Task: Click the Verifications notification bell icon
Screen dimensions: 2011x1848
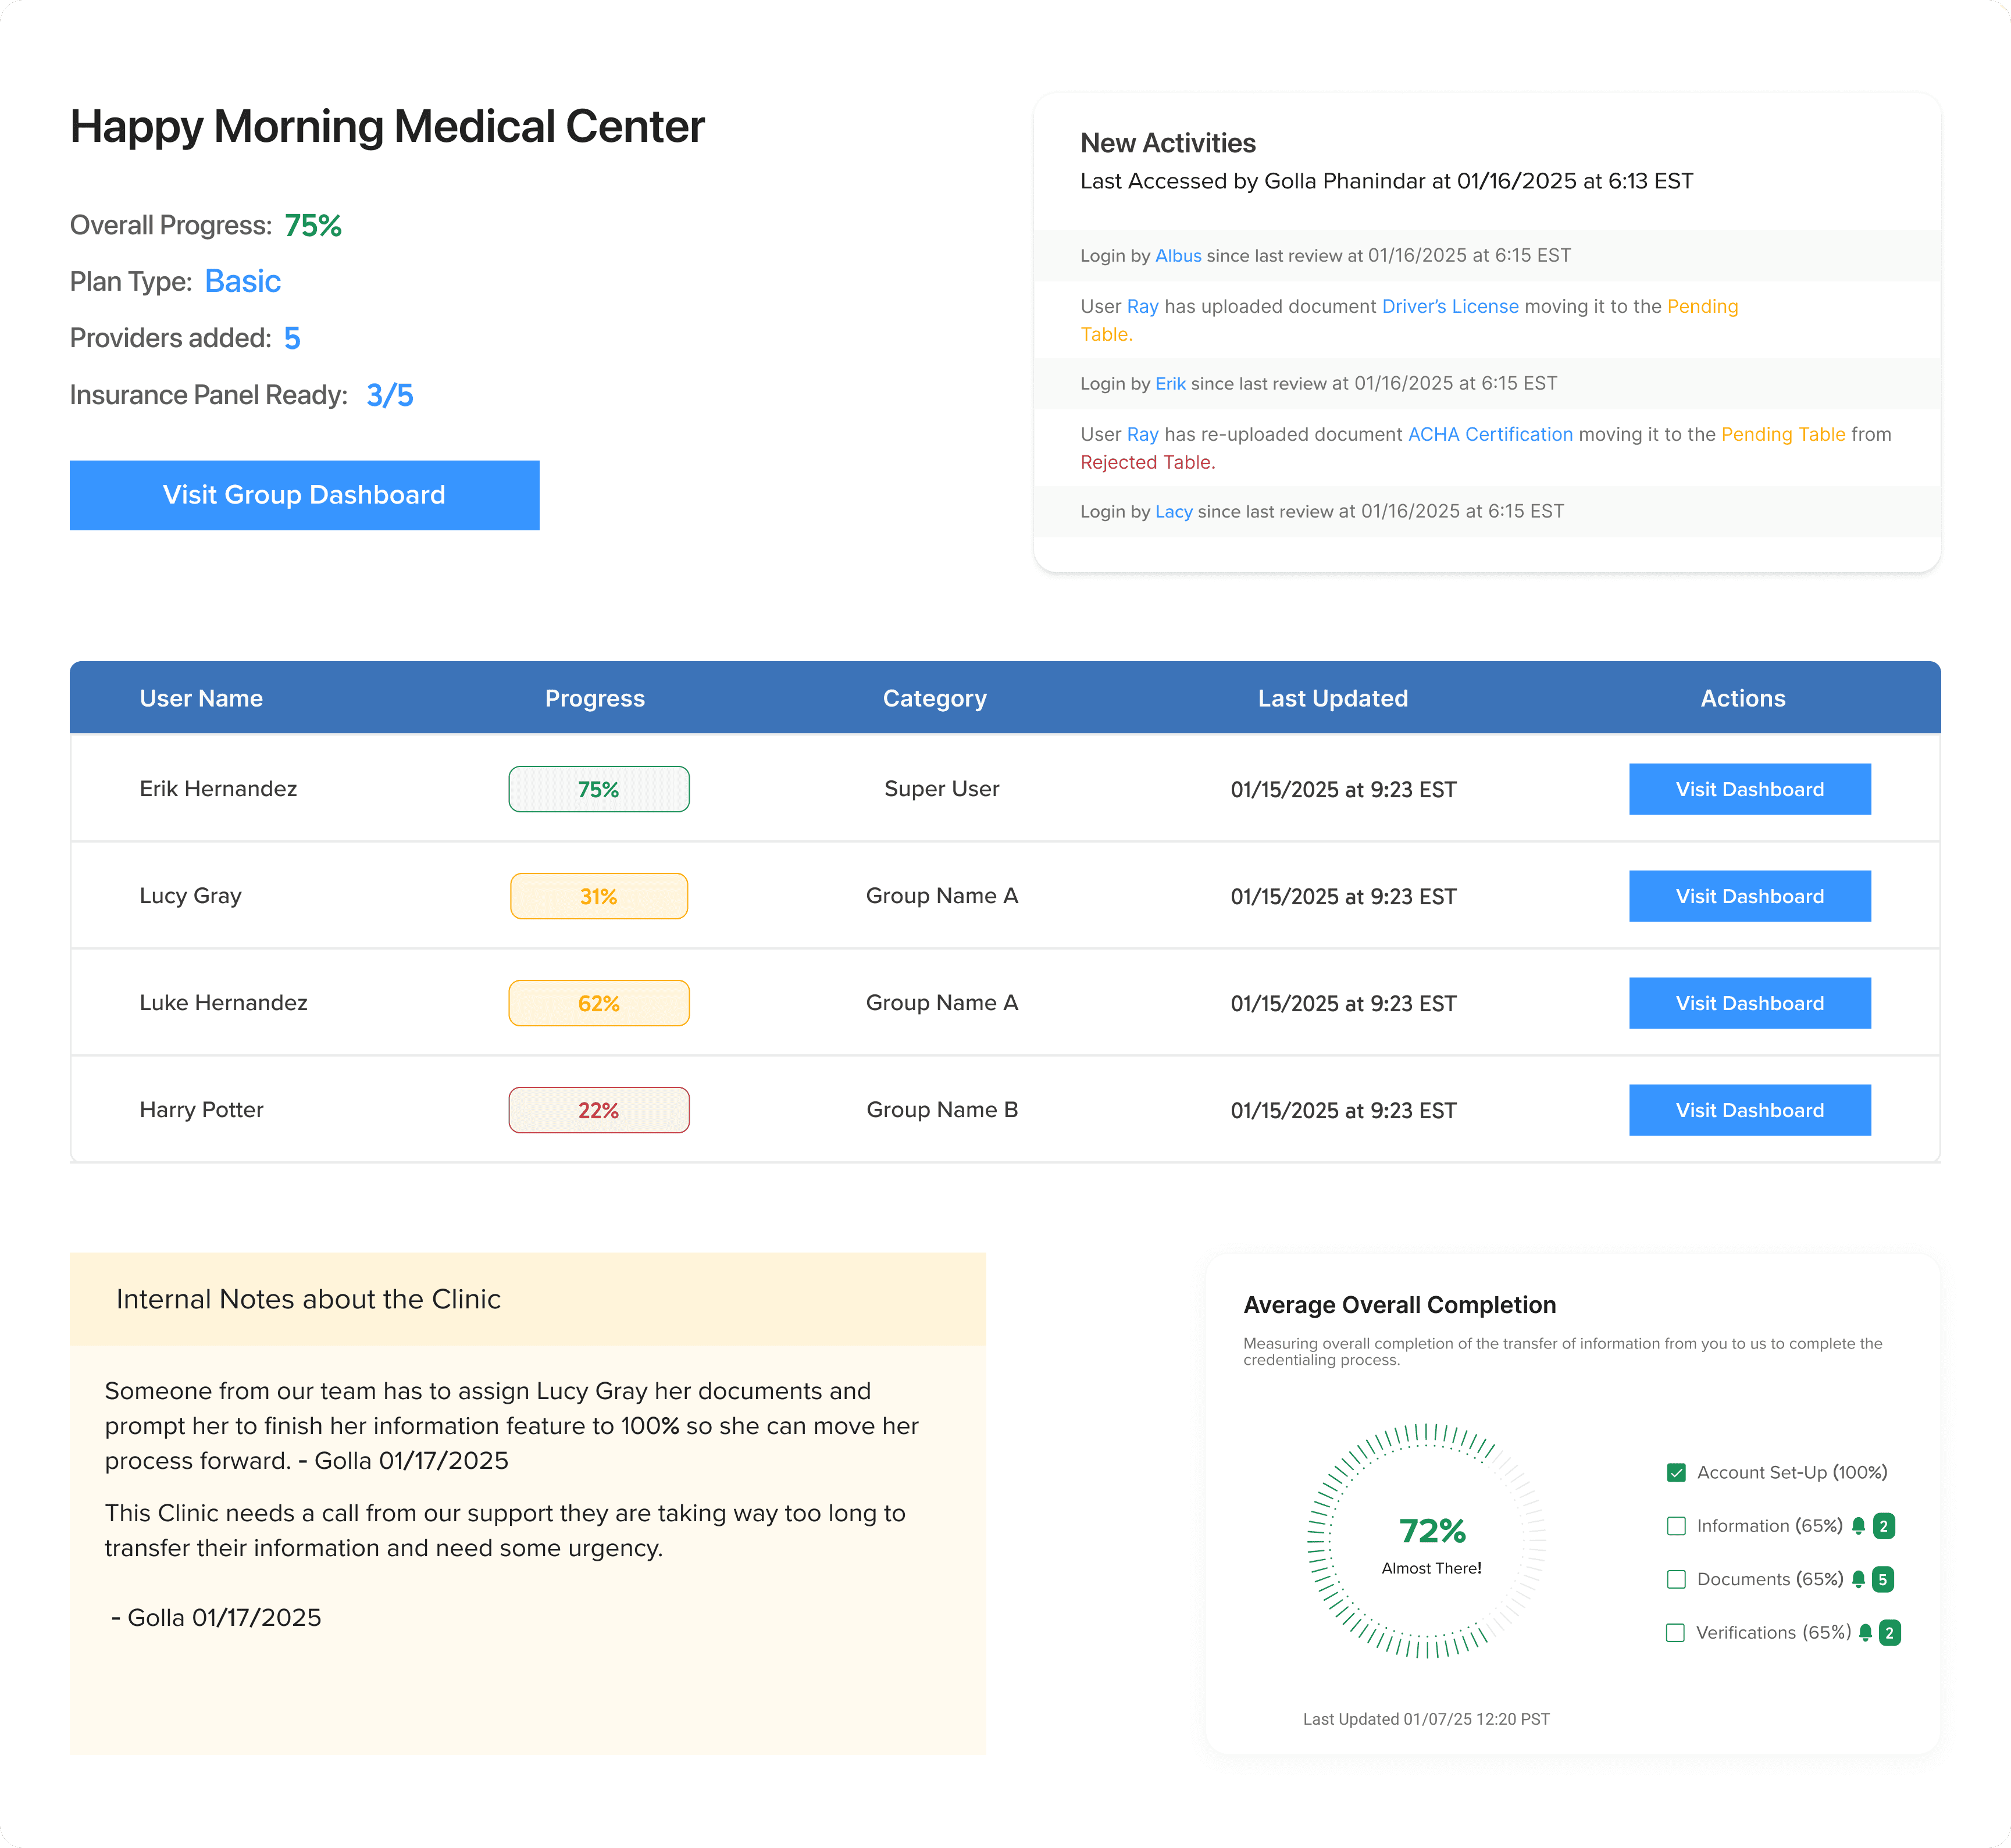Action: click(1866, 1632)
